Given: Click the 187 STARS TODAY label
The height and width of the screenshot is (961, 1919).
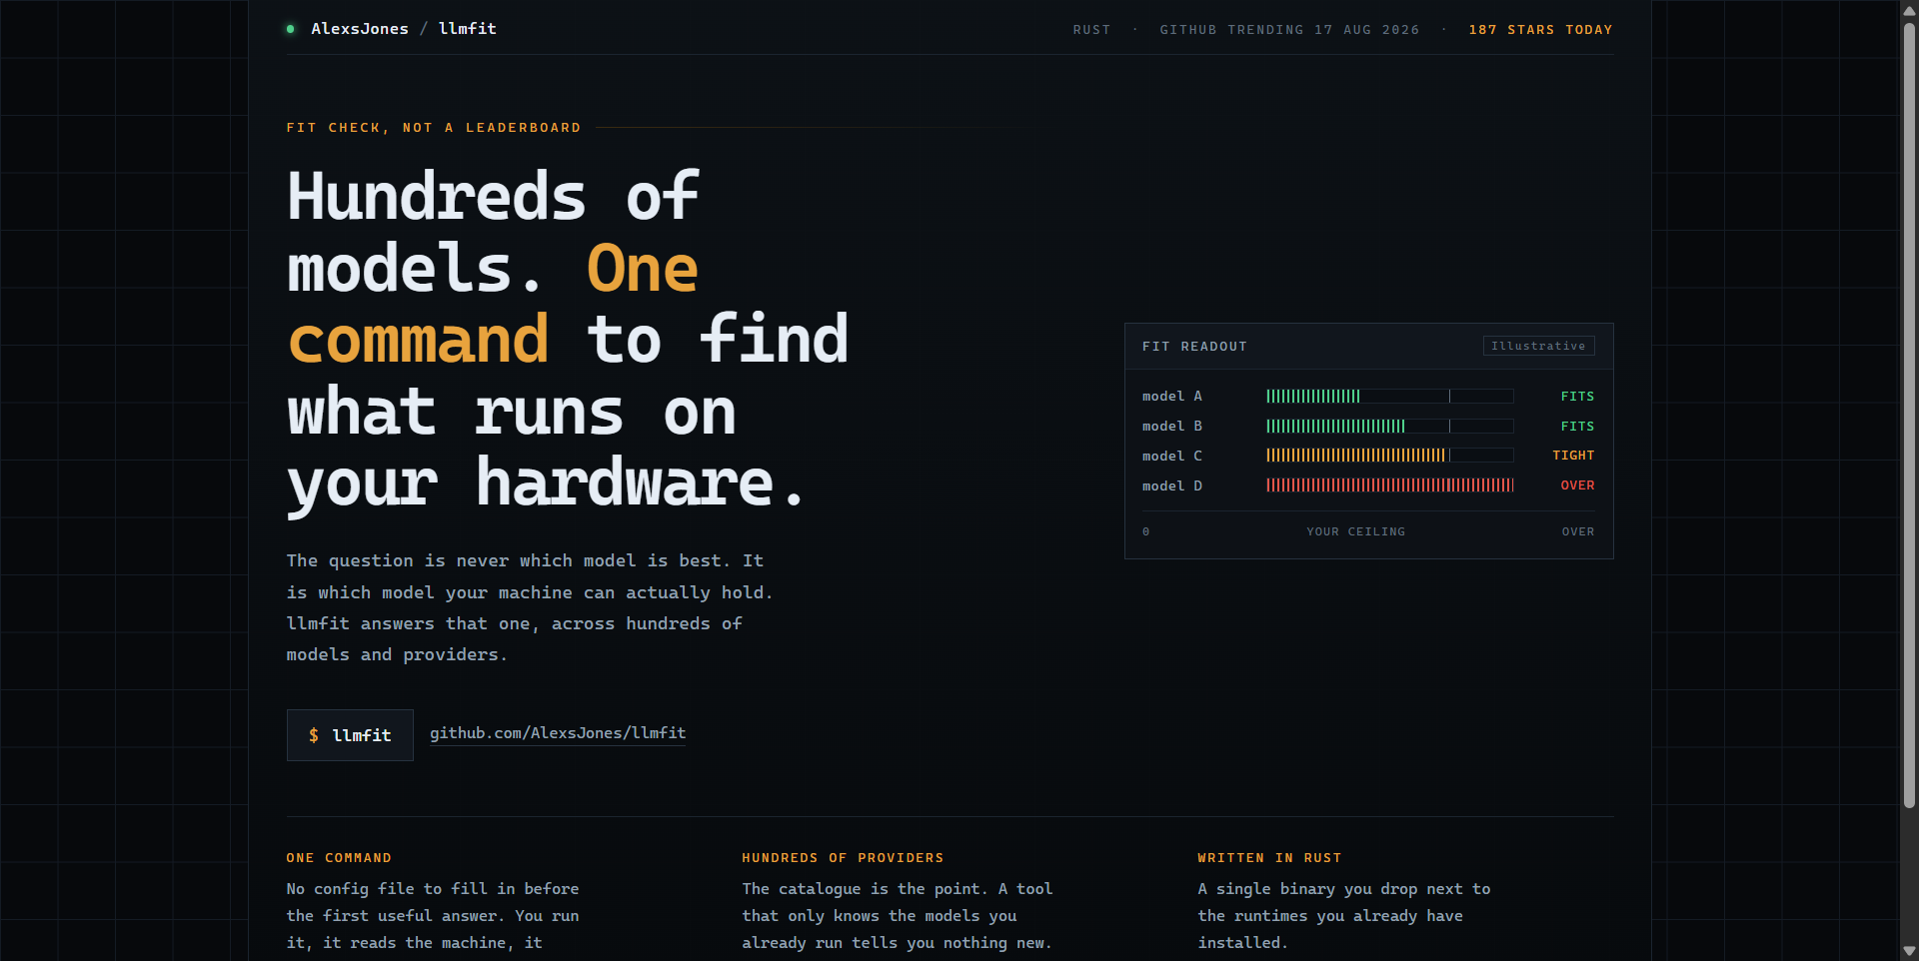Looking at the screenshot, I should [x=1540, y=30].
